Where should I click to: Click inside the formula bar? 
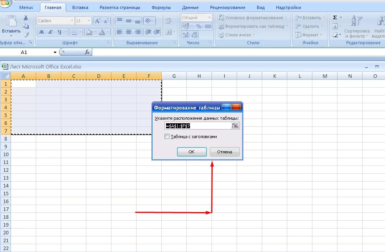click(x=238, y=52)
